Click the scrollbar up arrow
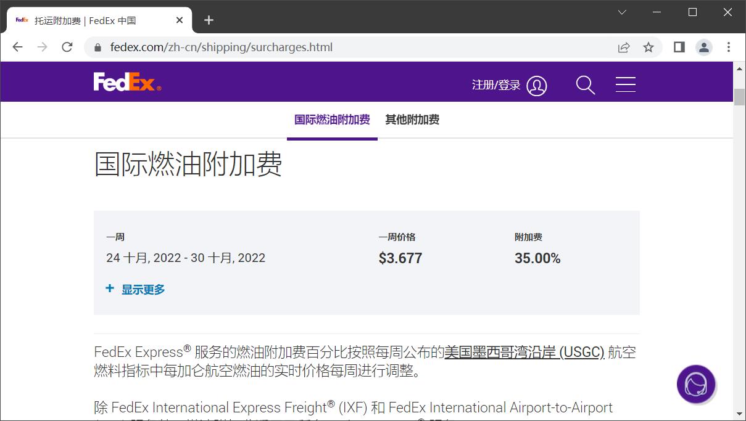 (x=739, y=68)
